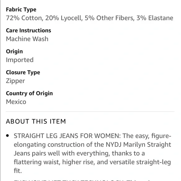The width and height of the screenshot is (181, 181).
Task: Select the Zipper closure value
Action: [x=16, y=81]
